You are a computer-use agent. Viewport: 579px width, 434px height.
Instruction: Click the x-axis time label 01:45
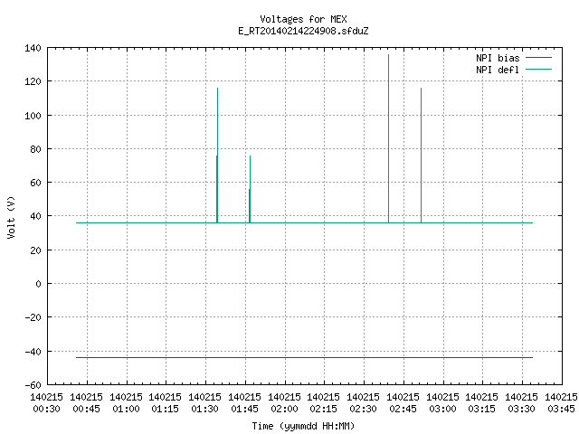click(x=244, y=409)
